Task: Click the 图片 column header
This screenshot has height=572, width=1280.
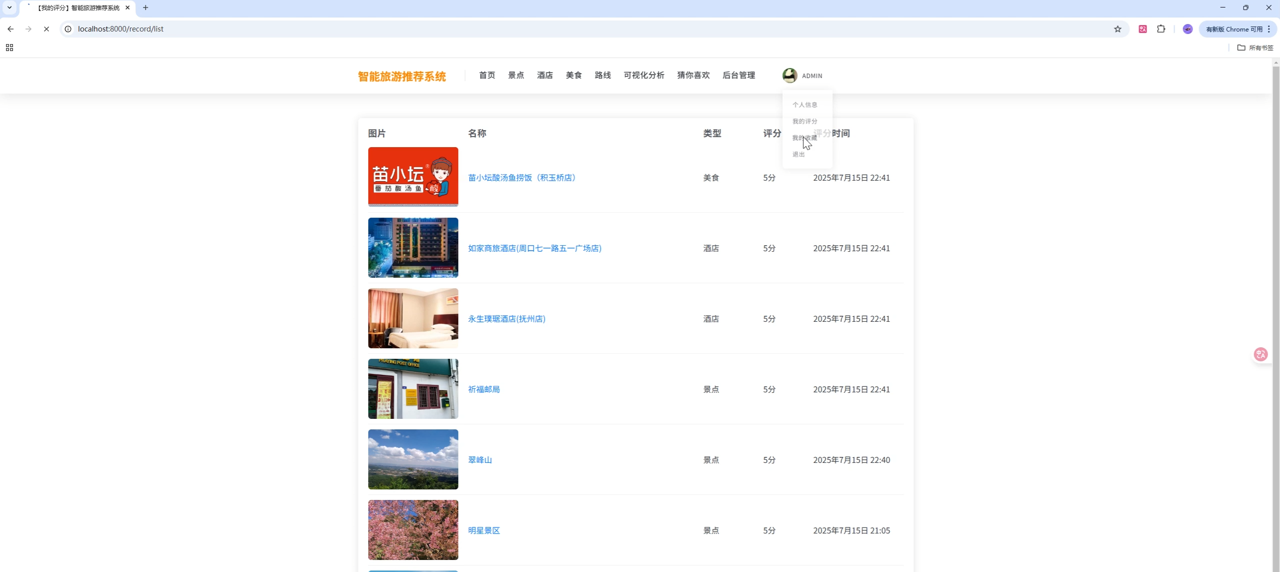Action: coord(377,133)
